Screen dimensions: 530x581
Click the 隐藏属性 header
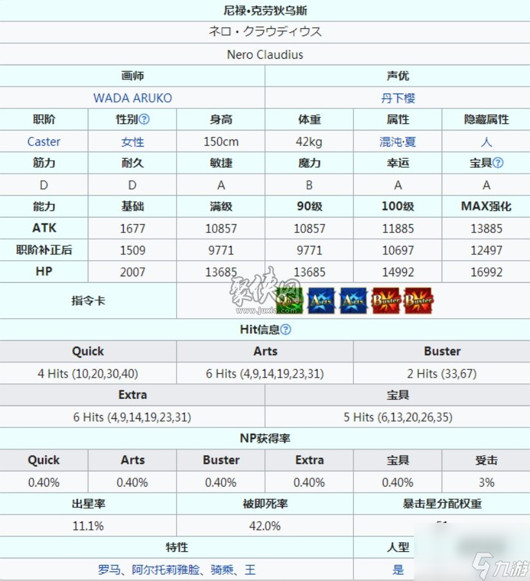click(x=486, y=119)
